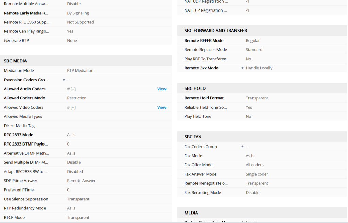
Task: Click the indicator dot beside Fax Coders Group
Action: (242, 146)
